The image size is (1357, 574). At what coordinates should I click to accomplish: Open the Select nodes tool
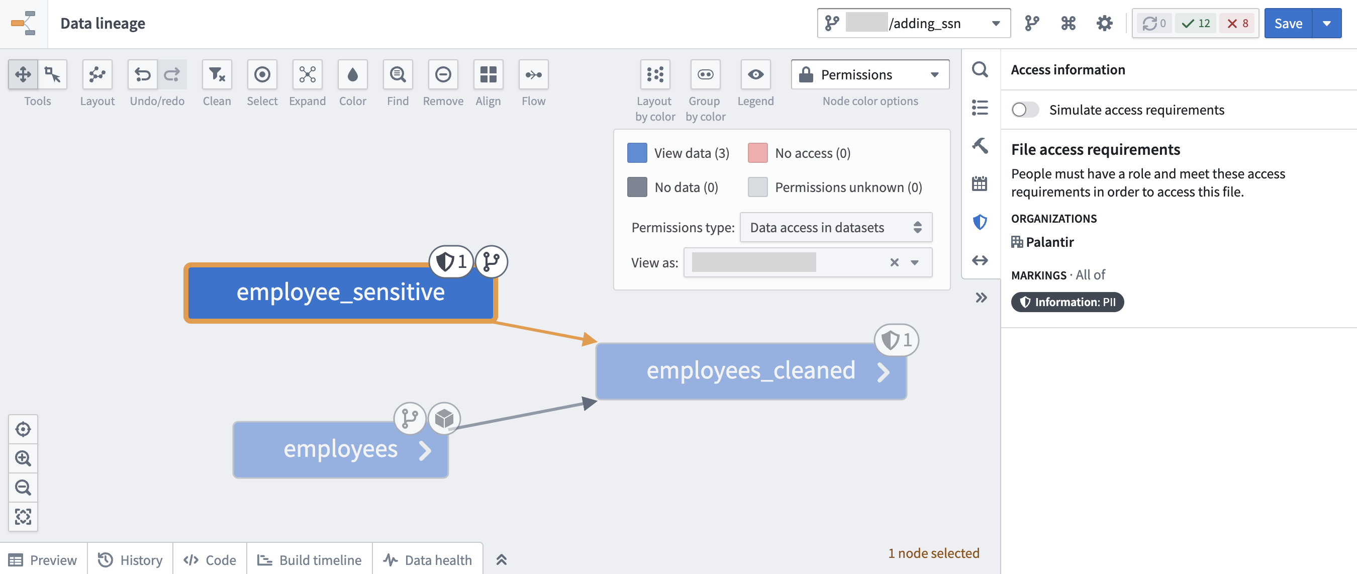262,74
